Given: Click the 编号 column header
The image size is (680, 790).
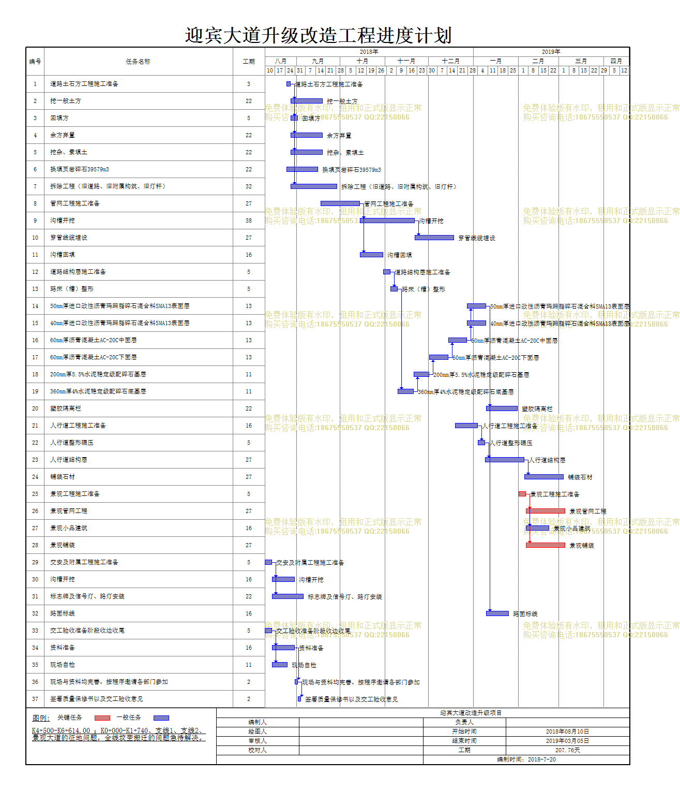Looking at the screenshot, I should click(35, 62).
